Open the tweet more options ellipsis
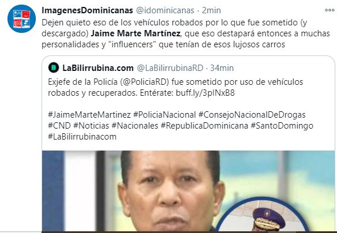The image size is (337, 233). 329,10
